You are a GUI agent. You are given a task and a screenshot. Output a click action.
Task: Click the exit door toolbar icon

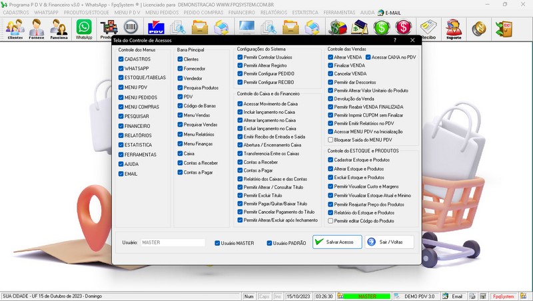pos(504,29)
